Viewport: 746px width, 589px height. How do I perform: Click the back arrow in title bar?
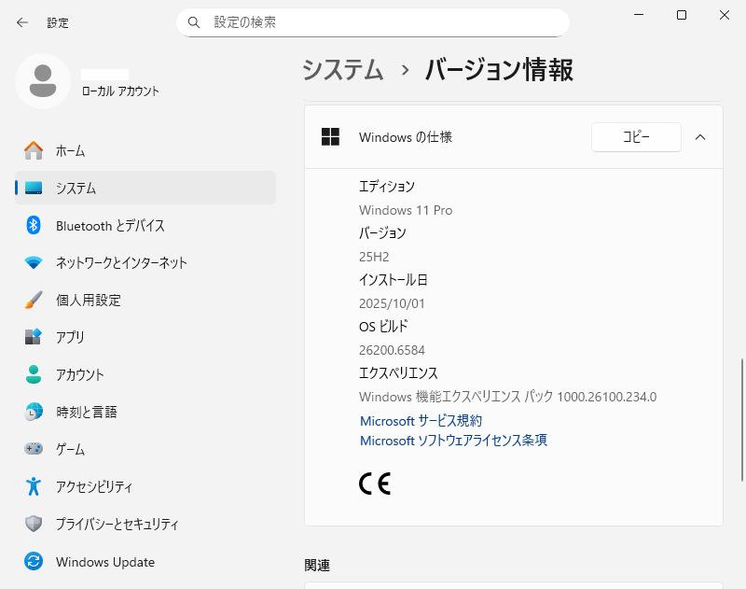(22, 22)
